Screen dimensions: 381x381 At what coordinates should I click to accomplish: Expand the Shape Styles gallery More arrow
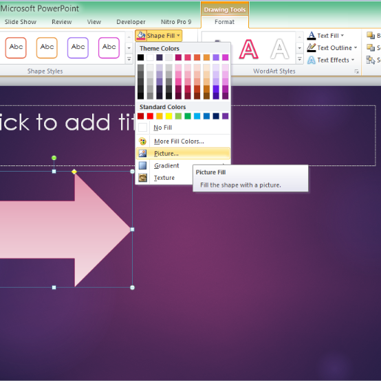tap(129, 59)
